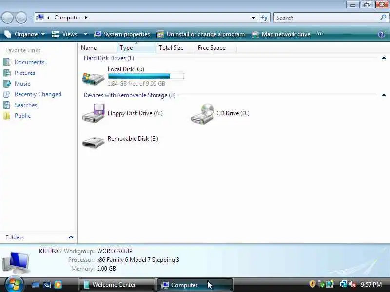Refresh the Computer view

point(264,18)
